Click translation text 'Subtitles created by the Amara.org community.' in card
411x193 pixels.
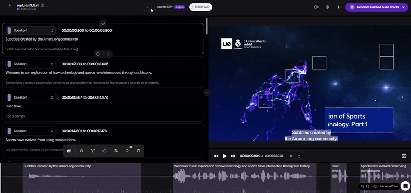(x=42, y=40)
